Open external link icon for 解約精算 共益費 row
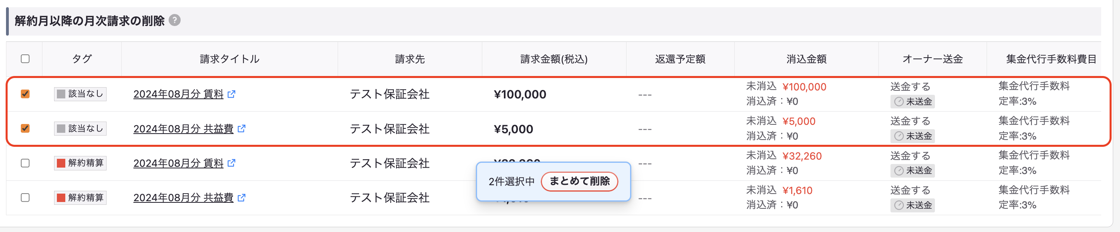The image size is (1120, 232). pyautogui.click(x=242, y=198)
